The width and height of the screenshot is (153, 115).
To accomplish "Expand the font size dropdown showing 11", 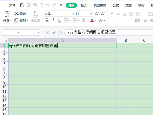I will click(x=91, y=14).
